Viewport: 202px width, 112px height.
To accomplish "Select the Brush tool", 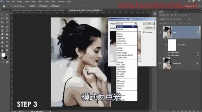I will tap(7, 27).
